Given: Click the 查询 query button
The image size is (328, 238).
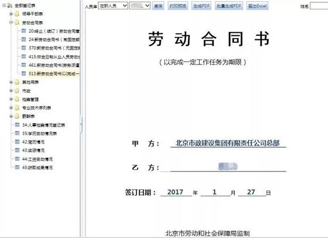Looking at the screenshot, I should [158, 6].
